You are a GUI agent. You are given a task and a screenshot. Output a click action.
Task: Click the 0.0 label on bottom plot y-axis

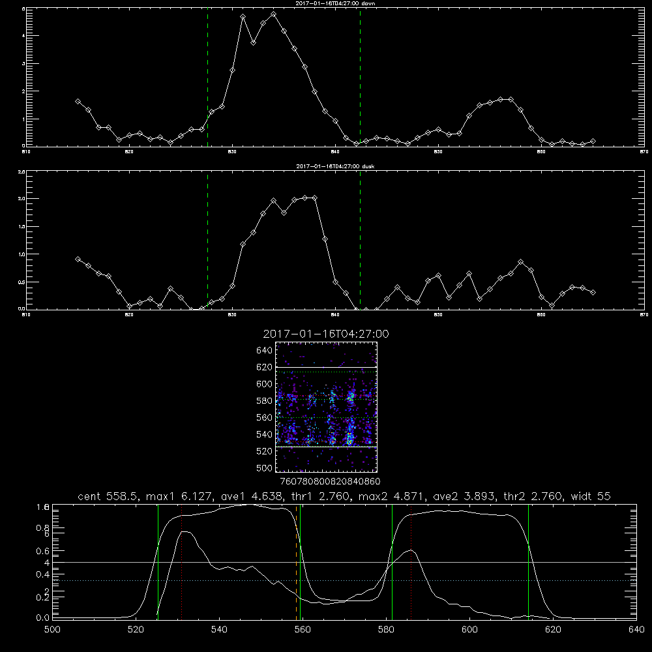point(43,618)
